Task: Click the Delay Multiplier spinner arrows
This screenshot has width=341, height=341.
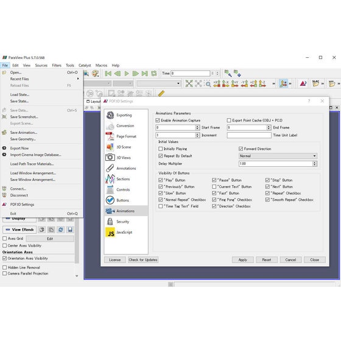Action: [315, 164]
